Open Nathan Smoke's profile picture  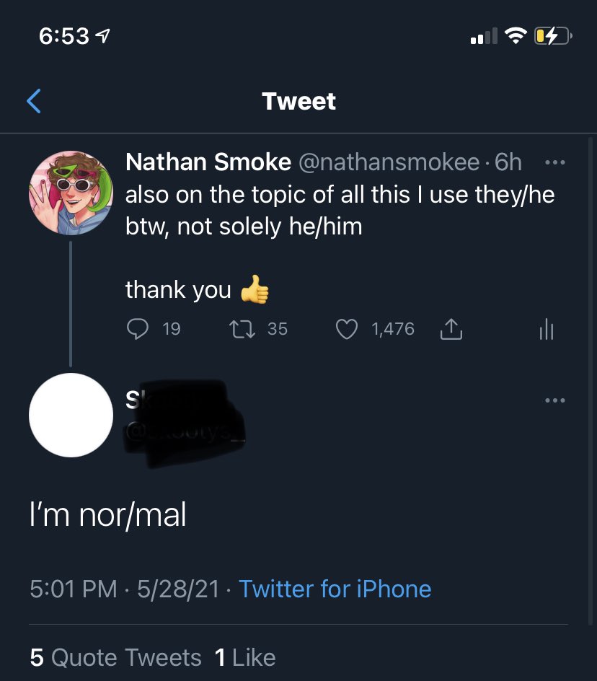pos(71,193)
